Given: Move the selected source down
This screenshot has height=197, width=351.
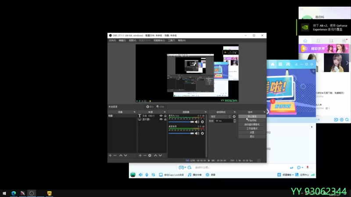Looking at the screenshot, I should [160, 155].
